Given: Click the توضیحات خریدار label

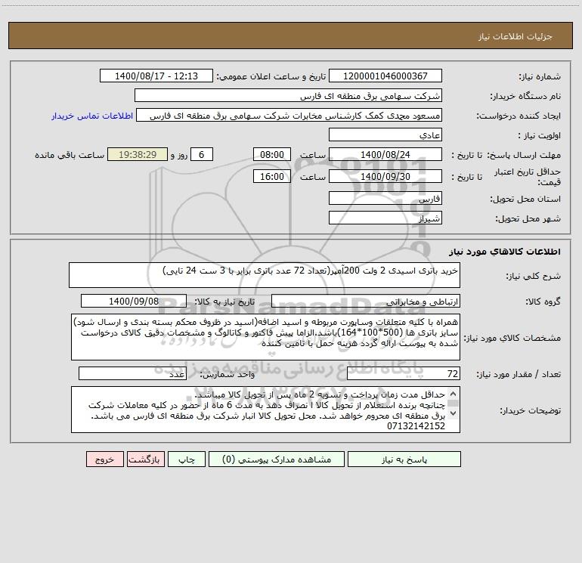Looking at the screenshot, I should [x=530, y=410].
